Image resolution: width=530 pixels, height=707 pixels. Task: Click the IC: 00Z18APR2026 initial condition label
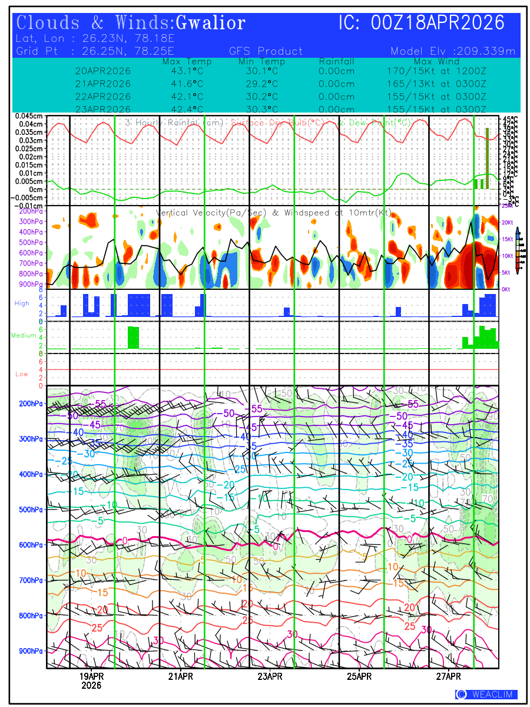click(422, 23)
